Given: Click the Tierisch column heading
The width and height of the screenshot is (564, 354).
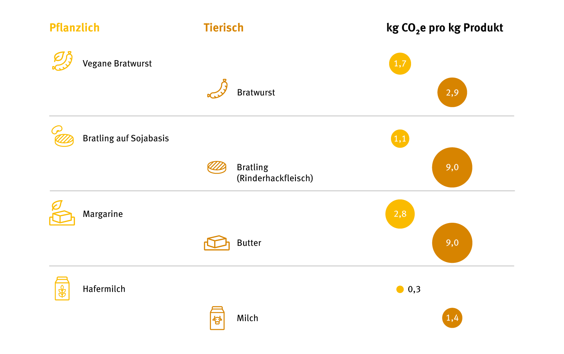Looking at the screenshot, I should pyautogui.click(x=223, y=28).
